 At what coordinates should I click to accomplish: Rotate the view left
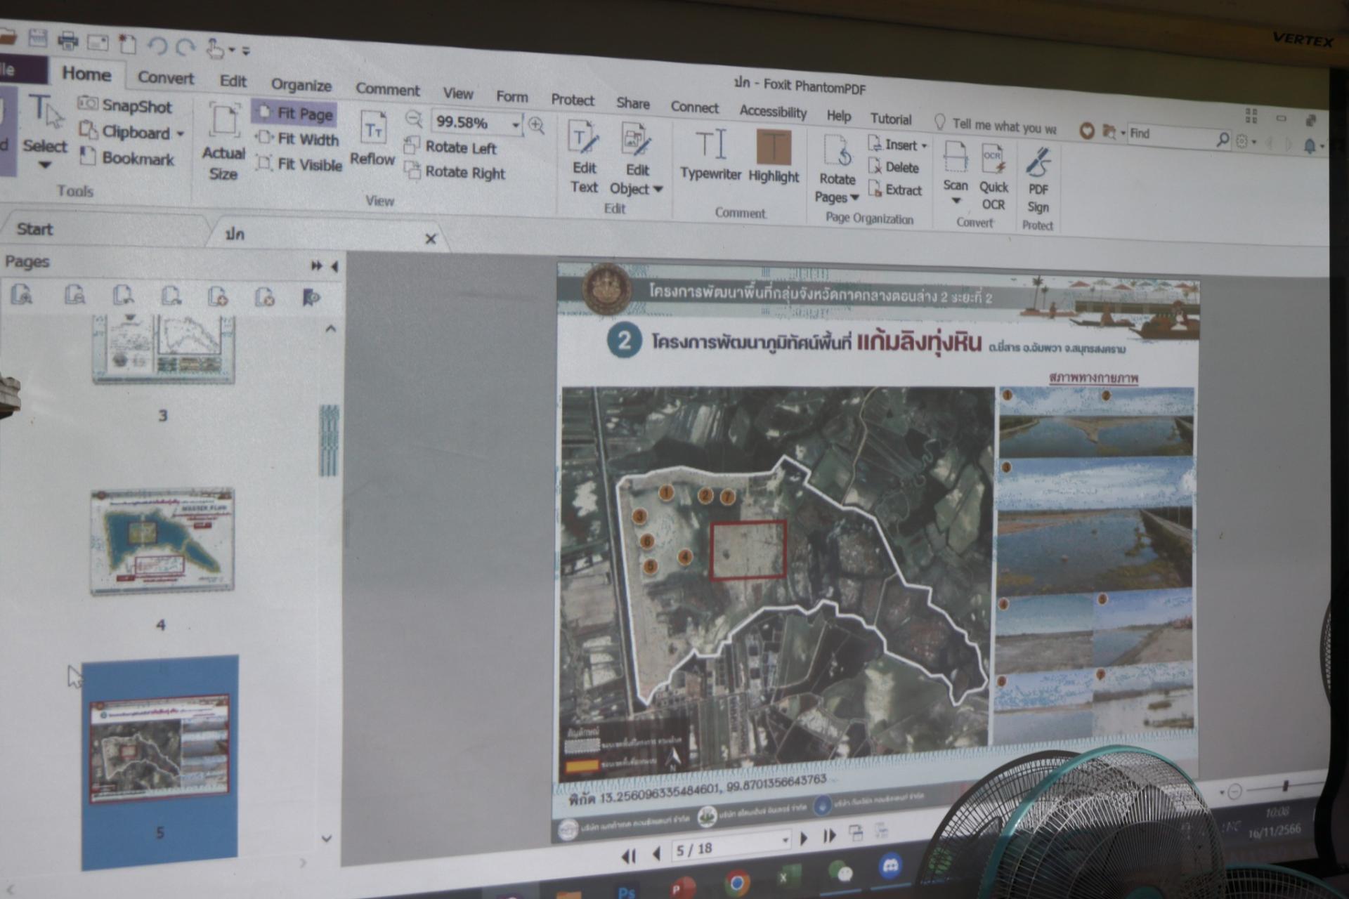[x=451, y=147]
